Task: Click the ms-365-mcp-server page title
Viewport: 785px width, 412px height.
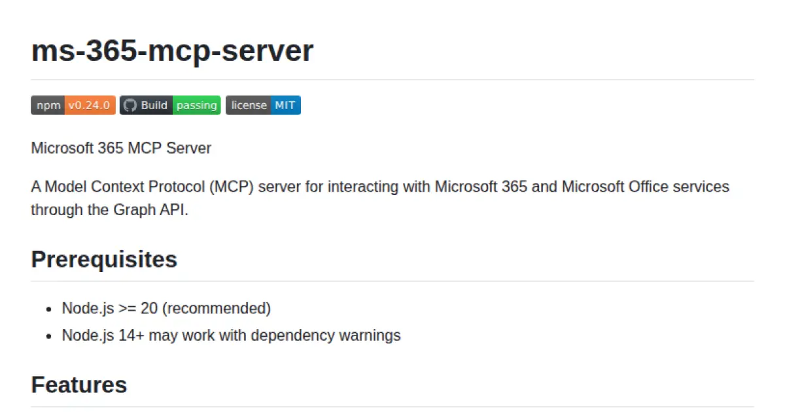Action: point(172,50)
